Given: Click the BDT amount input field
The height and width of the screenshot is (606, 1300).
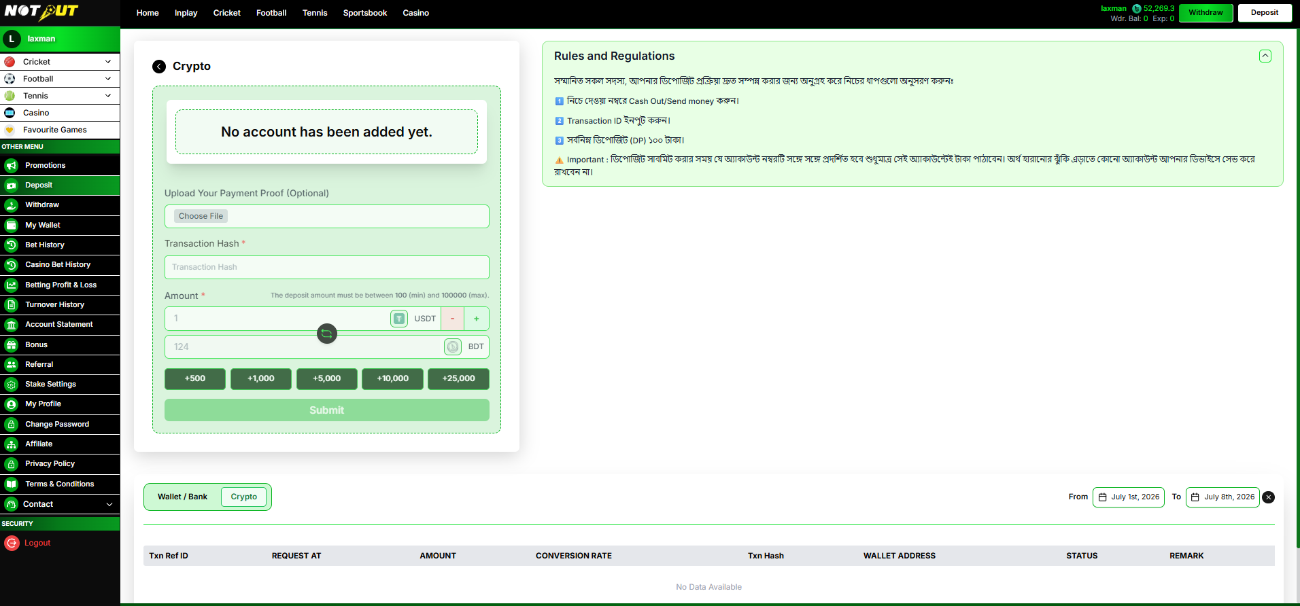Looking at the screenshot, I should click(304, 347).
